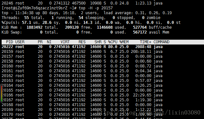This screenshot has width=204, height=119.
Task: Click the 208:18.11 time value
Action: (141, 52)
